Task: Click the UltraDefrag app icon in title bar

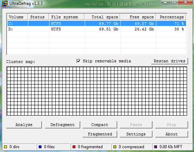Action: click(5, 3)
